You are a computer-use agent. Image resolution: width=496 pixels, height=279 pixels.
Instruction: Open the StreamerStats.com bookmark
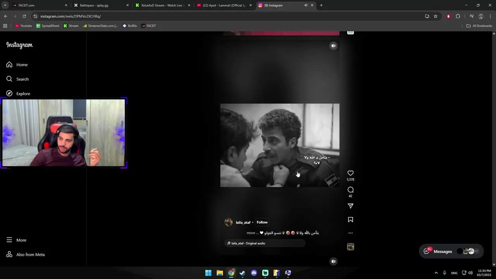tap(100, 26)
